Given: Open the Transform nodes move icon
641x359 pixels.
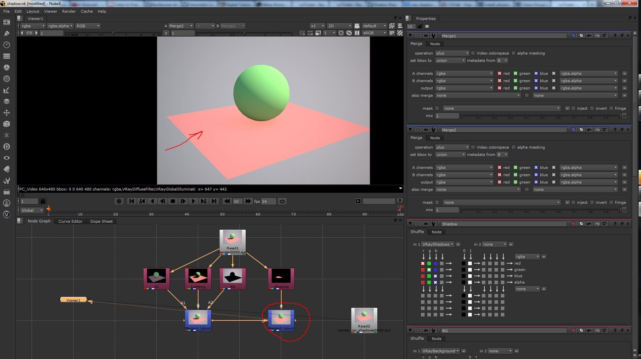Looking at the screenshot, I should (6, 113).
